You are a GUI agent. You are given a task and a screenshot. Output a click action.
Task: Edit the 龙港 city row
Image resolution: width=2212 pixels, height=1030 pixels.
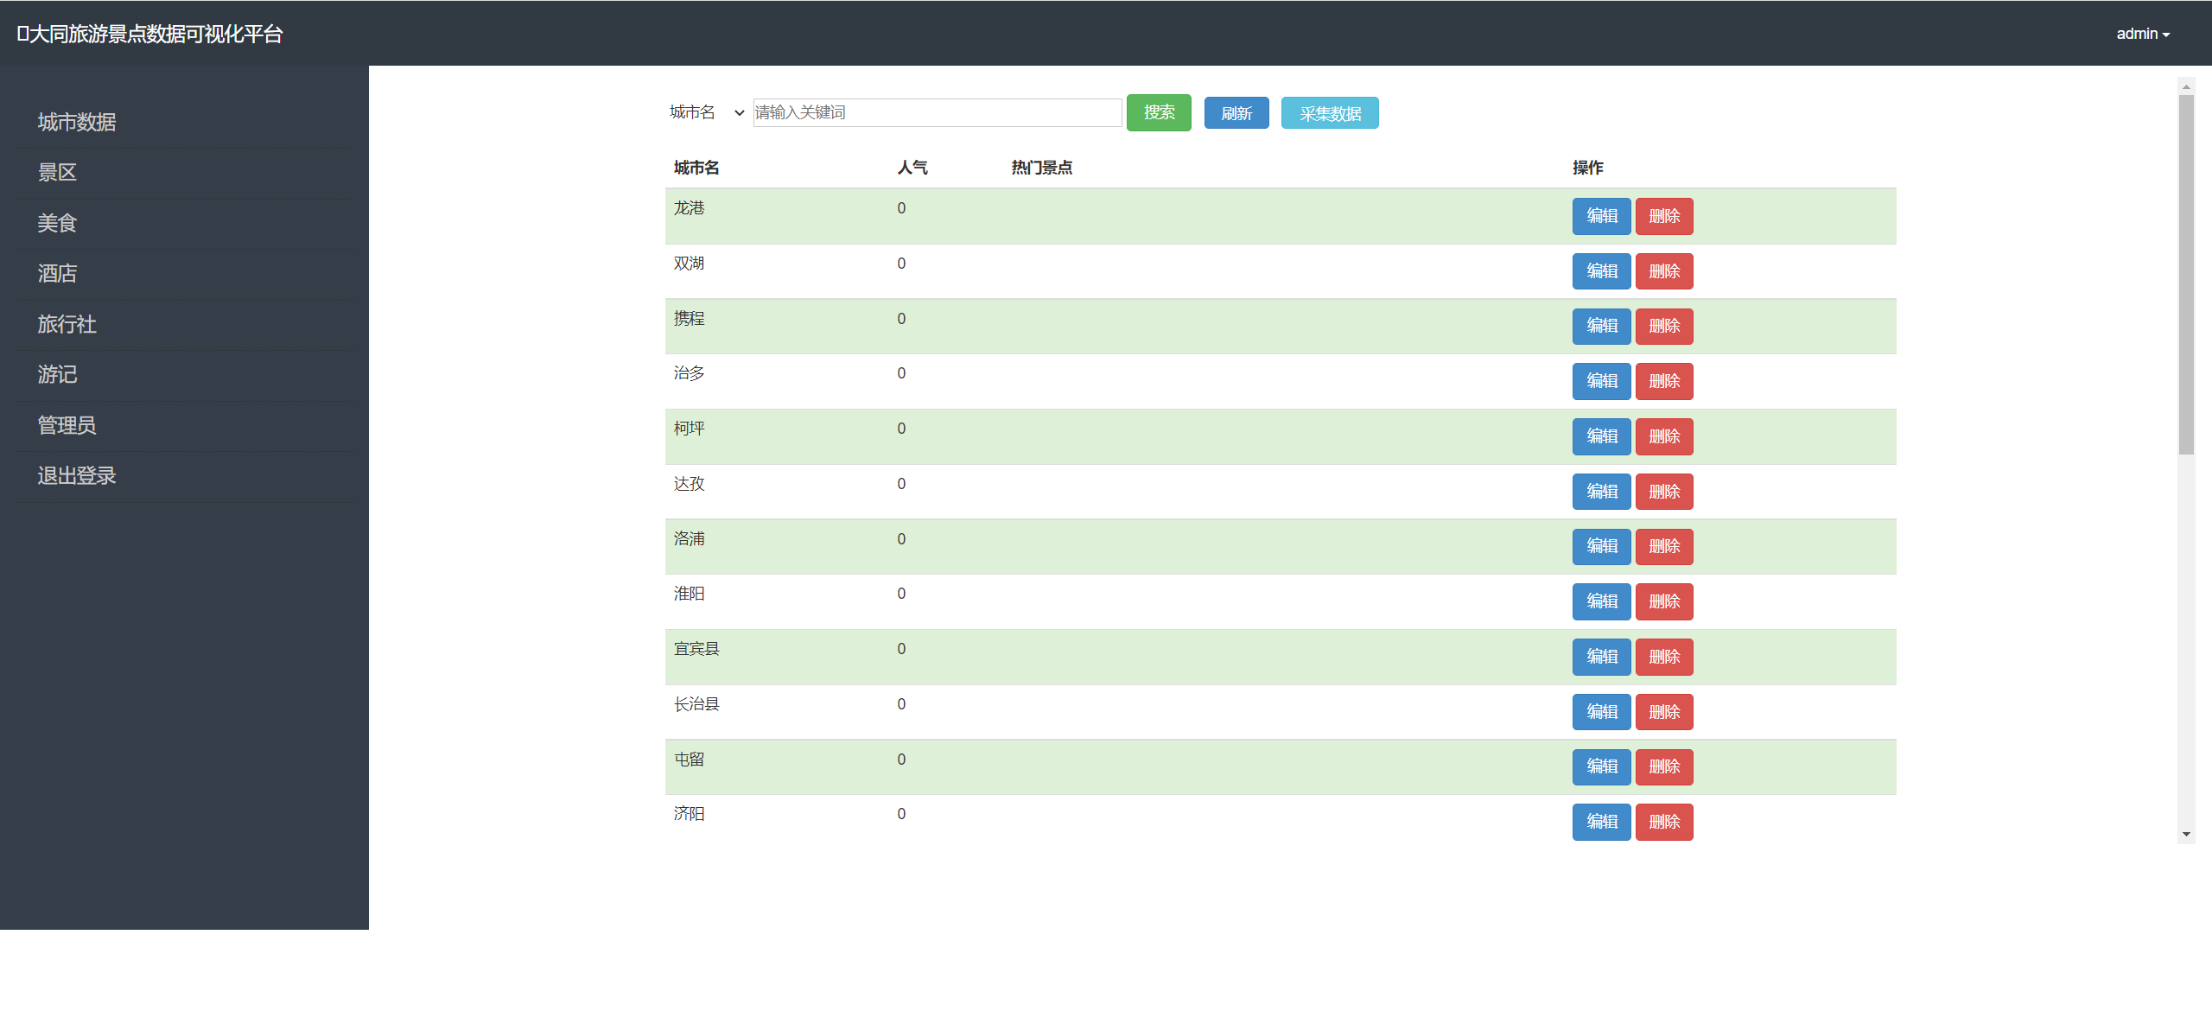tap(1601, 216)
